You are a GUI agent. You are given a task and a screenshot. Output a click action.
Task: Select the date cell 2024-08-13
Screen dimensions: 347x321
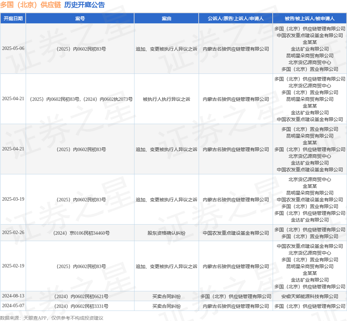13,296
